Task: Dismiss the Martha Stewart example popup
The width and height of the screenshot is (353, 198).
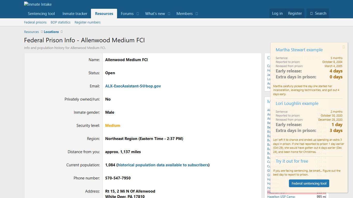Action: 344,47
